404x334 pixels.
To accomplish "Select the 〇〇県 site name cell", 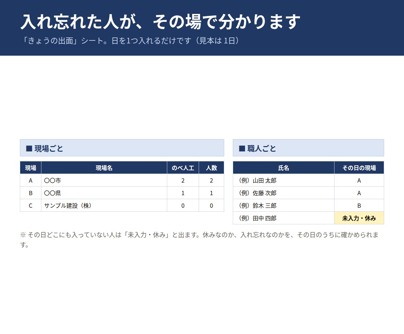I will [x=104, y=193].
